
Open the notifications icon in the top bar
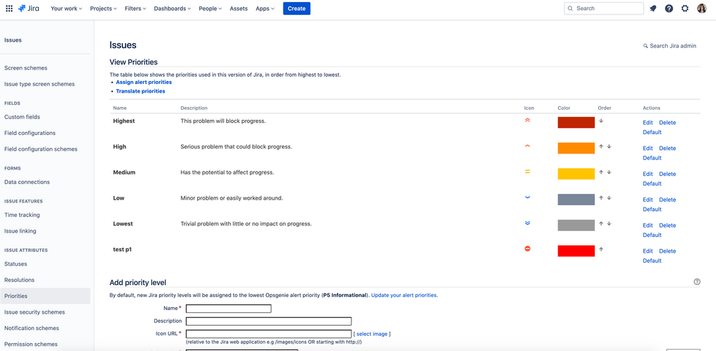point(653,8)
